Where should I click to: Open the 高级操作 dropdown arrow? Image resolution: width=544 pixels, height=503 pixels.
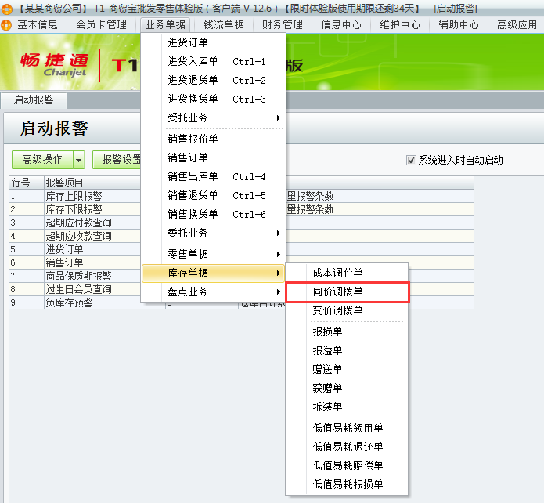coord(79,160)
